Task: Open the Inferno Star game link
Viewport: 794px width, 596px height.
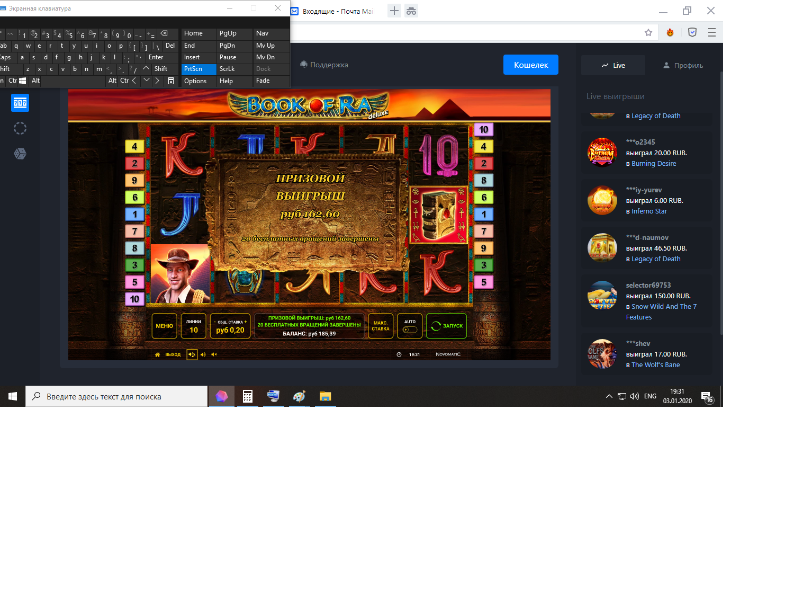Action: 649,211
